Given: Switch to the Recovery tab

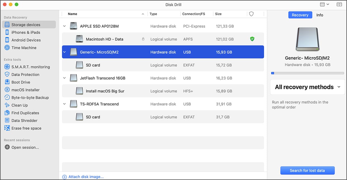Looking at the screenshot, I should tap(300, 15).
